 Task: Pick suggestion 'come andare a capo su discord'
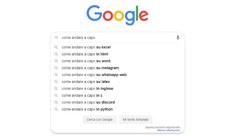pos(118,102)
